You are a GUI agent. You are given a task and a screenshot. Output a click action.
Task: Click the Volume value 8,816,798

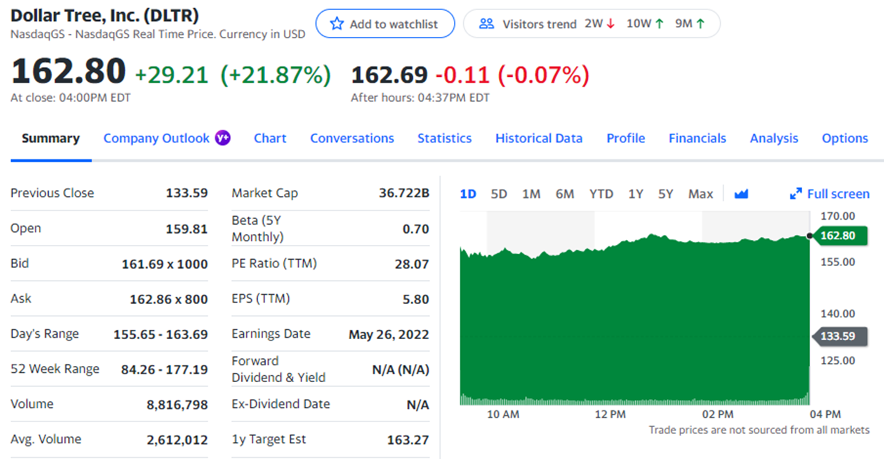point(178,405)
